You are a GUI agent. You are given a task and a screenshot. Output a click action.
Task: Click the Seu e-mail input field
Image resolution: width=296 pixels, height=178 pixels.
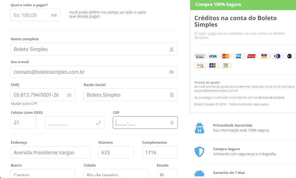[x=94, y=72]
